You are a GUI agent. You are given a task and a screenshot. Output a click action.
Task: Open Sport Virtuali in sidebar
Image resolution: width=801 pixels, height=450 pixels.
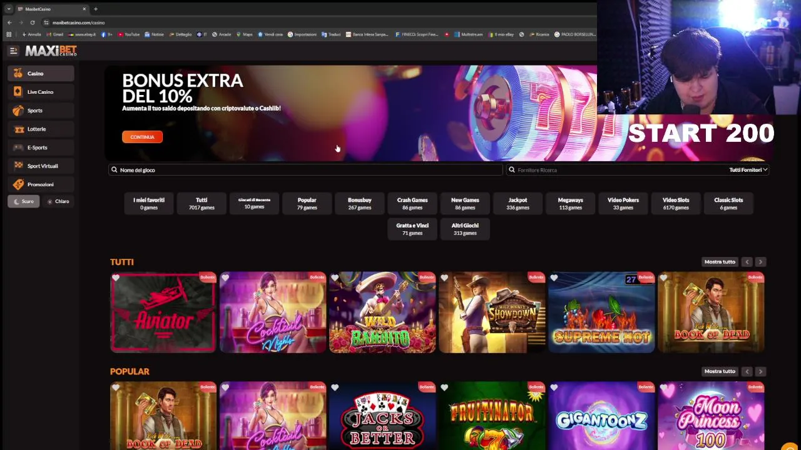41,166
